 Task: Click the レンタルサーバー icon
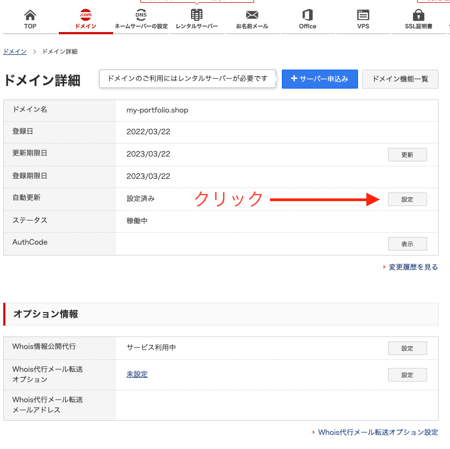[197, 16]
